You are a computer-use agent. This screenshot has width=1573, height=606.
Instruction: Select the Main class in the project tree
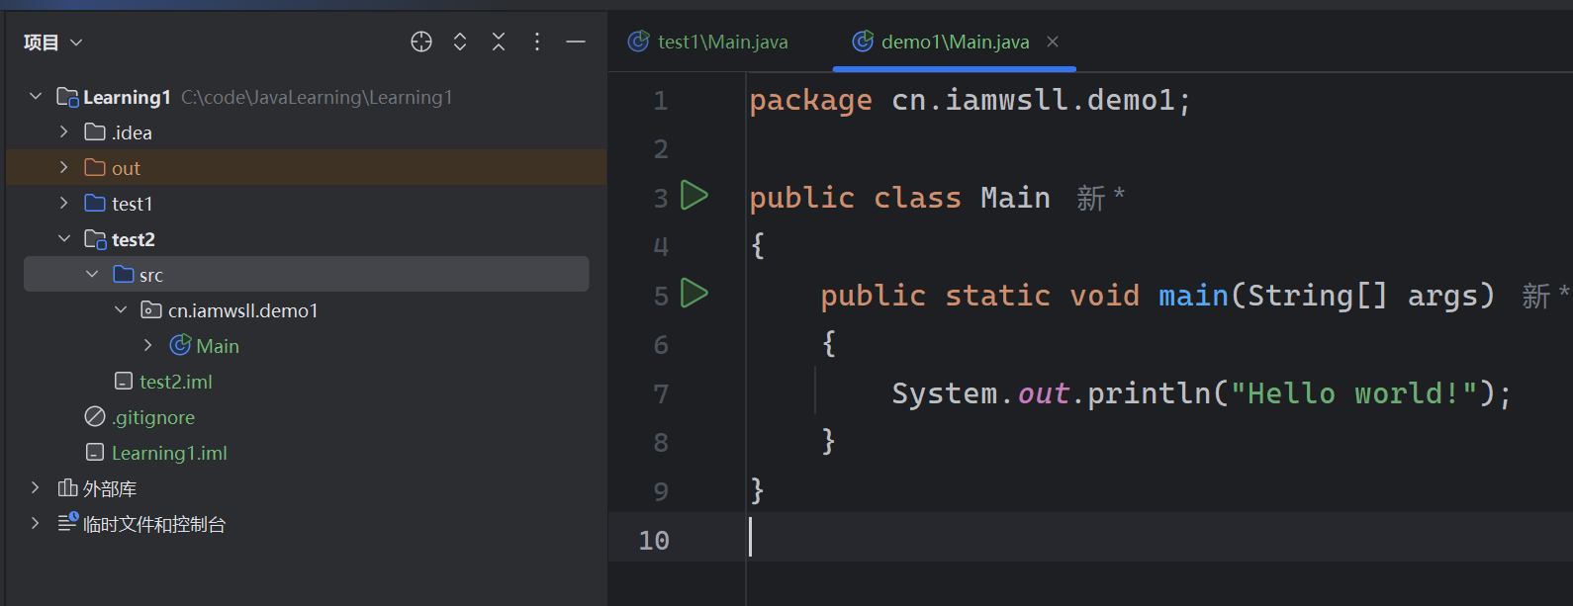[217, 346]
